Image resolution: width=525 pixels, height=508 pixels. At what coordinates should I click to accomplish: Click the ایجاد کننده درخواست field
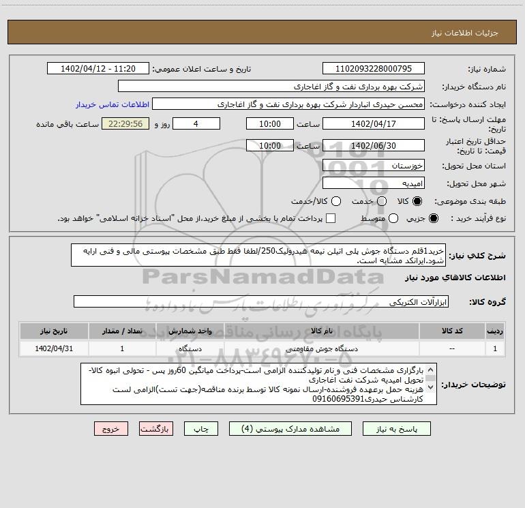(x=288, y=104)
